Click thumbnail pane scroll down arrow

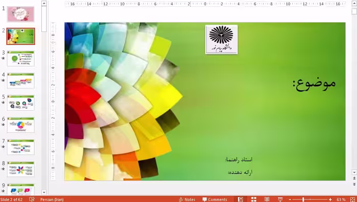pos(44,192)
